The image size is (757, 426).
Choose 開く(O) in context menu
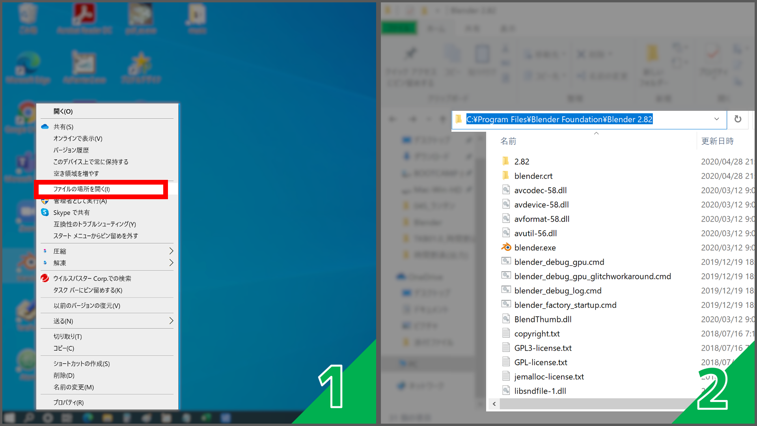pos(107,111)
